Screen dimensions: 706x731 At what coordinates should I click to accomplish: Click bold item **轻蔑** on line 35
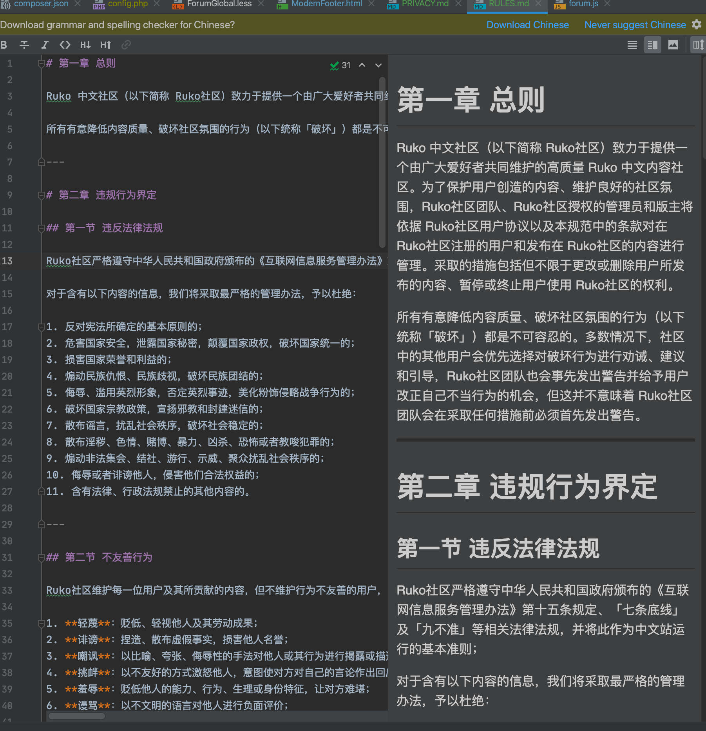[x=88, y=623]
